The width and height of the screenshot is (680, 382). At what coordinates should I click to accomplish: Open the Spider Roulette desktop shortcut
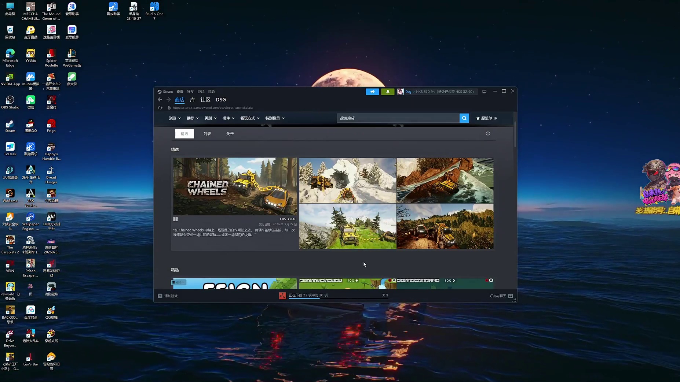(51, 58)
